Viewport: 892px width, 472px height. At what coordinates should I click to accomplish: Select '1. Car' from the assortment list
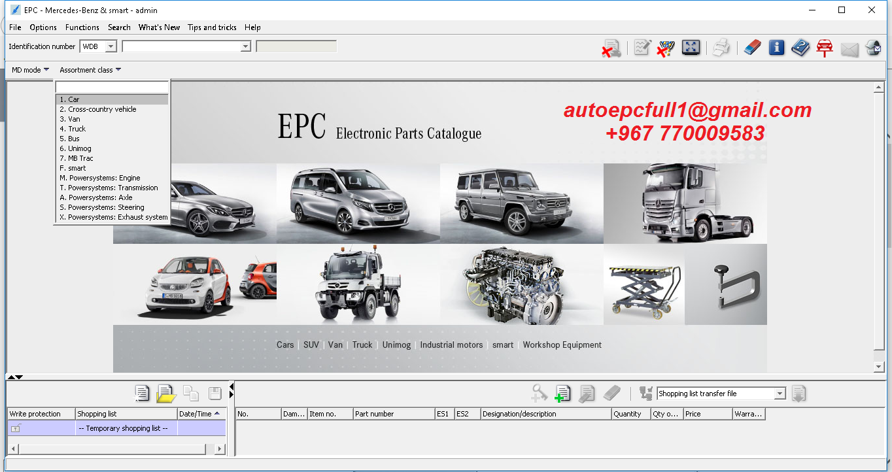point(112,99)
